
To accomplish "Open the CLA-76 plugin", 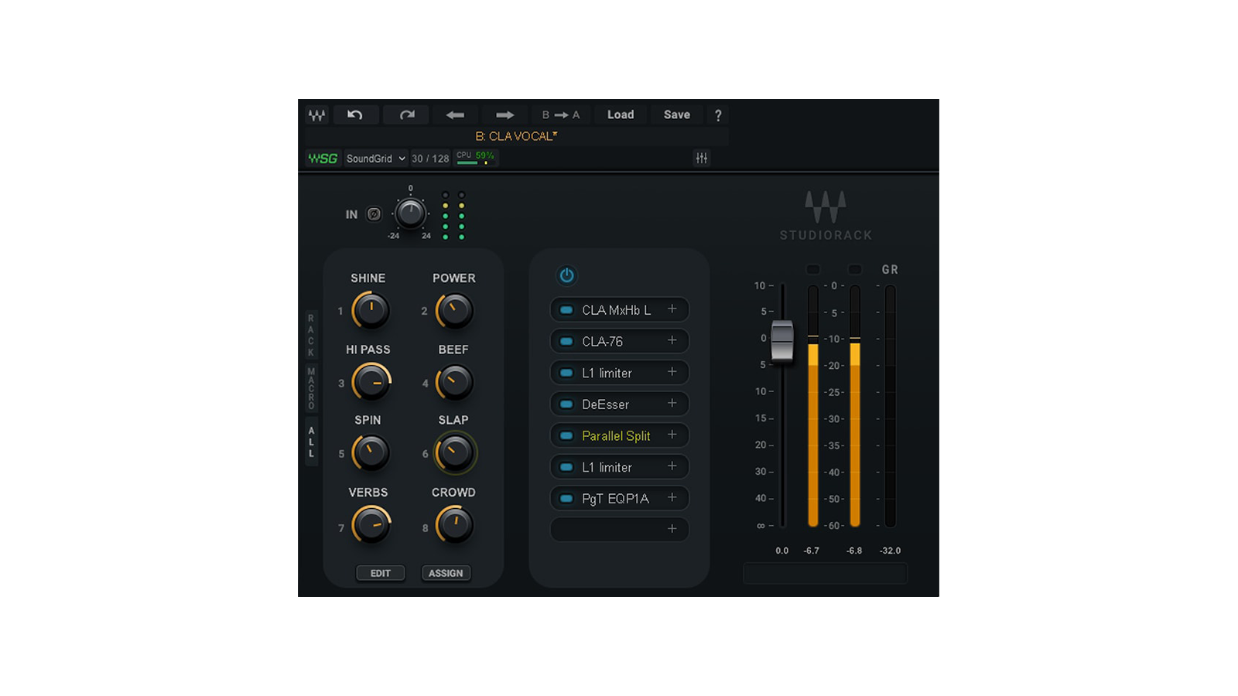I will point(602,341).
